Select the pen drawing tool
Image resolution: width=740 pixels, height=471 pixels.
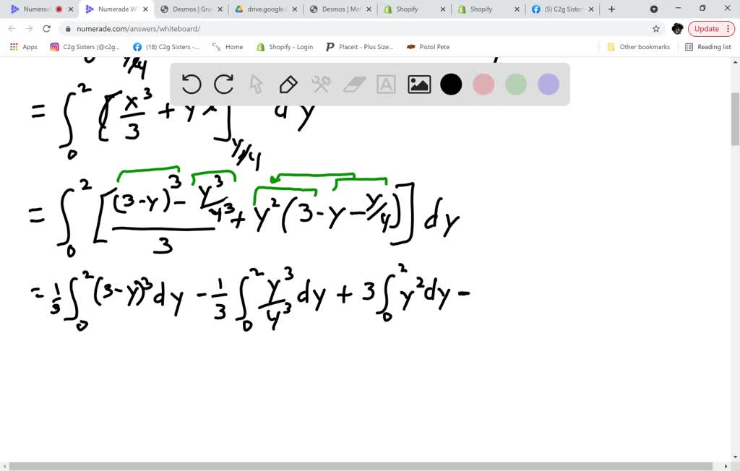[x=288, y=85]
